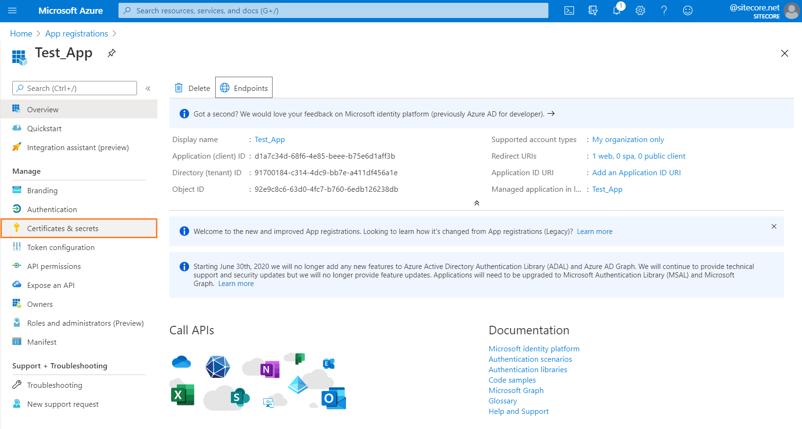Click the Test_App display name link

270,139
